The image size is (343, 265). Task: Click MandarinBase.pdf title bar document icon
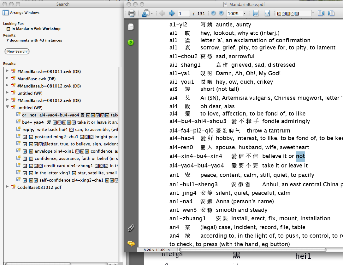click(225, 4)
